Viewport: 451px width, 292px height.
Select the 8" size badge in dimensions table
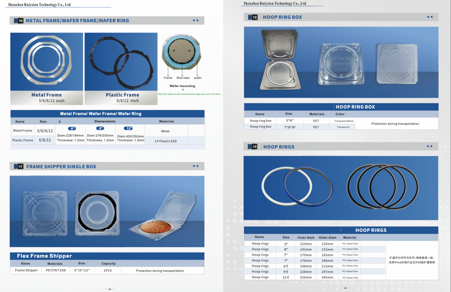[x=101, y=128]
